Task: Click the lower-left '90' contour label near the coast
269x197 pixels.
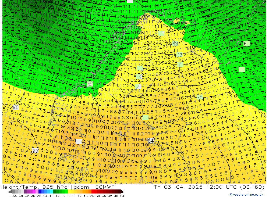Action: point(35,151)
